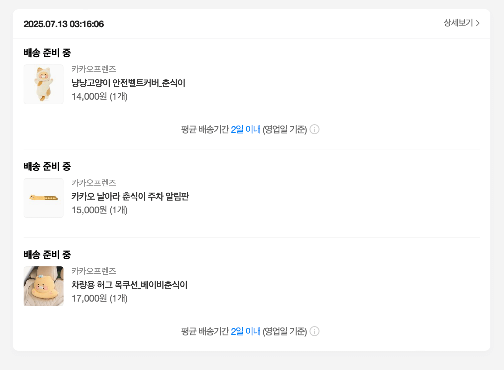
Task: Click the info icon next to first delivery period
Action: coord(315,130)
